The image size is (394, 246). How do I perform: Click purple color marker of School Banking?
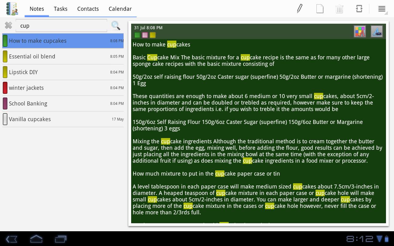tap(5, 103)
